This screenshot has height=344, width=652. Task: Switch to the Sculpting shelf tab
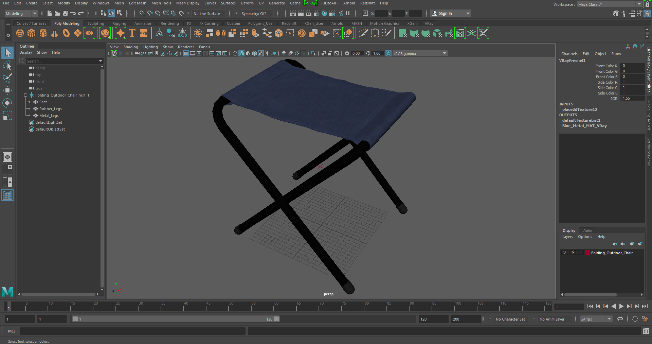pos(96,23)
